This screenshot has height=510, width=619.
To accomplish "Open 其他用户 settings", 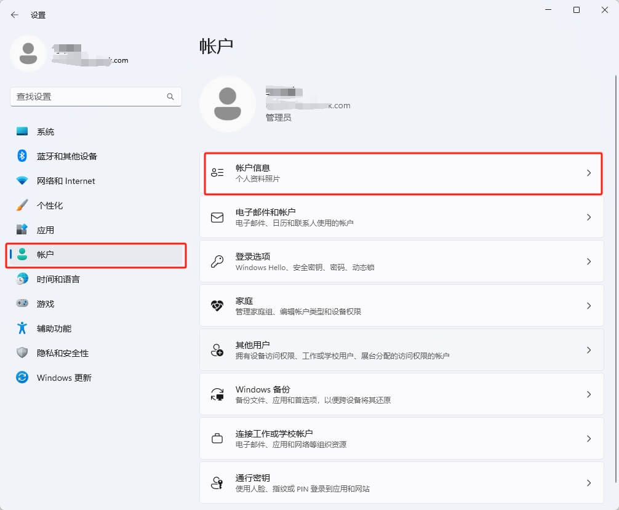I will [x=401, y=349].
